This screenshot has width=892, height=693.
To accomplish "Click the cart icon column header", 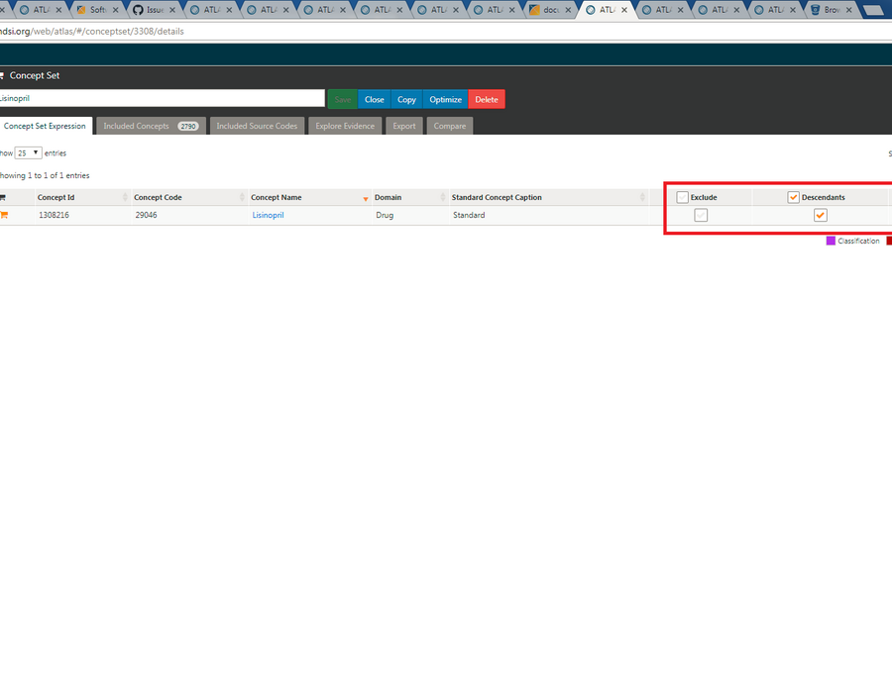I will 3,197.
